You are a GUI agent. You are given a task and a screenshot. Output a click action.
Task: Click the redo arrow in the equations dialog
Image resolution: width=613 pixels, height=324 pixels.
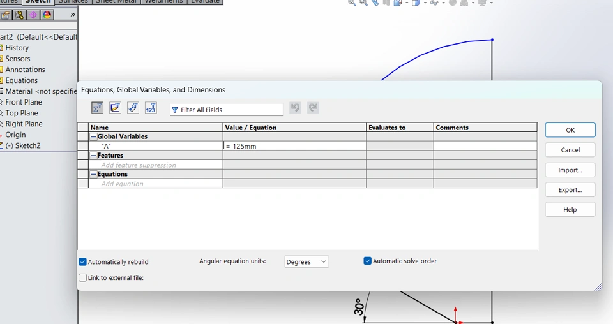coord(313,108)
